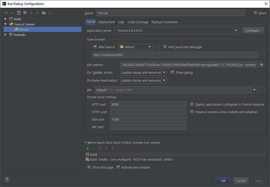Click the IntelliJ icon in title bar
Image resolution: width=270 pixels, height=187 pixels.
(4, 4)
